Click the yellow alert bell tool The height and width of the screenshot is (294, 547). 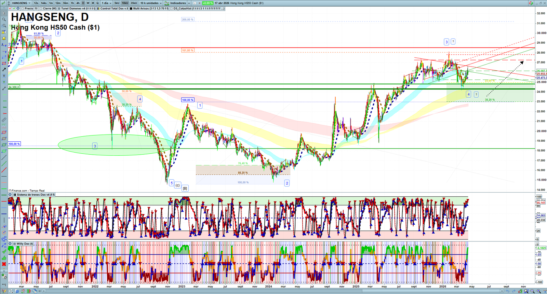tap(4, 38)
